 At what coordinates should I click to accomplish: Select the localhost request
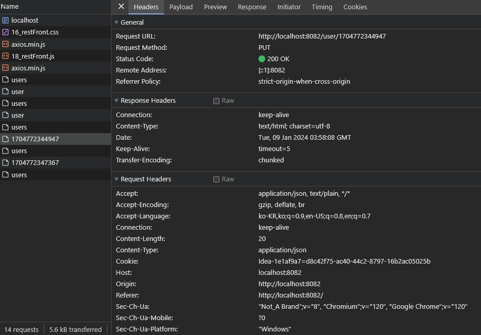55,20
